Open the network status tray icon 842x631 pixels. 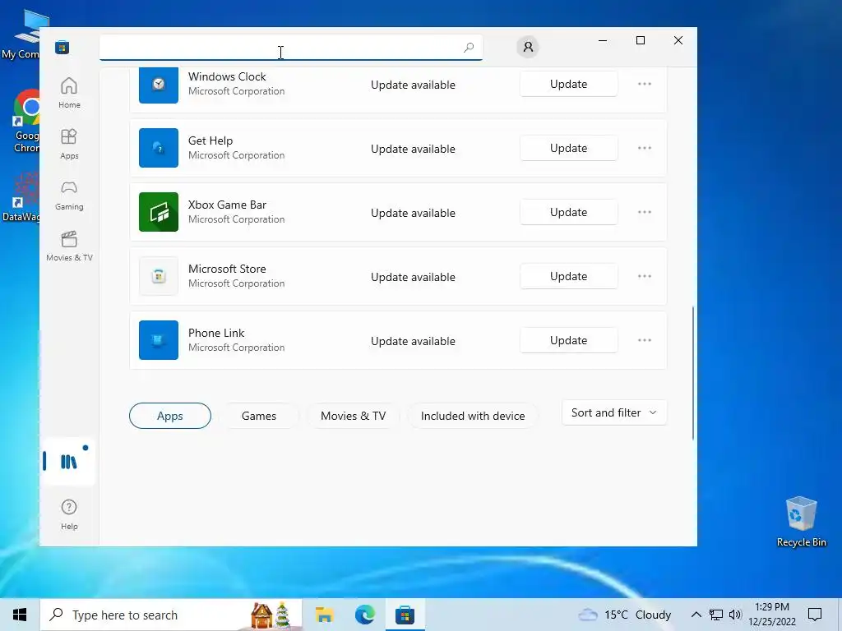click(x=716, y=615)
